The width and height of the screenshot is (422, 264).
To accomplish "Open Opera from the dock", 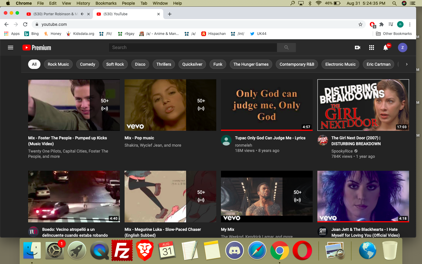I will 302,251.
